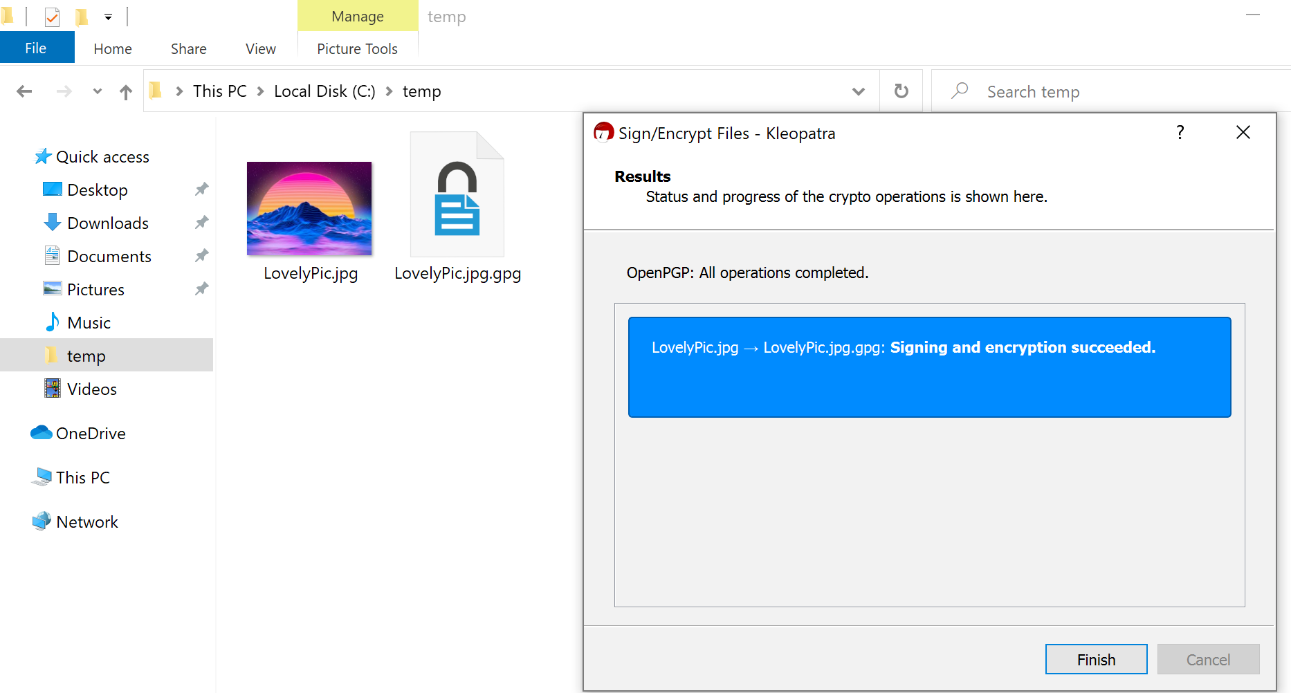Open the recent locations dropdown arrow
Viewport: 1291px width, 693px height.
98,91
